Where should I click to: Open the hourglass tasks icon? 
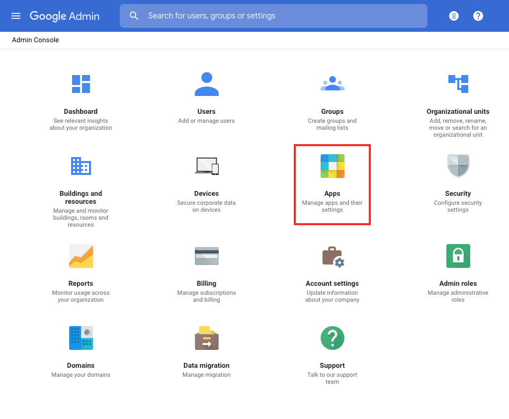(x=454, y=16)
